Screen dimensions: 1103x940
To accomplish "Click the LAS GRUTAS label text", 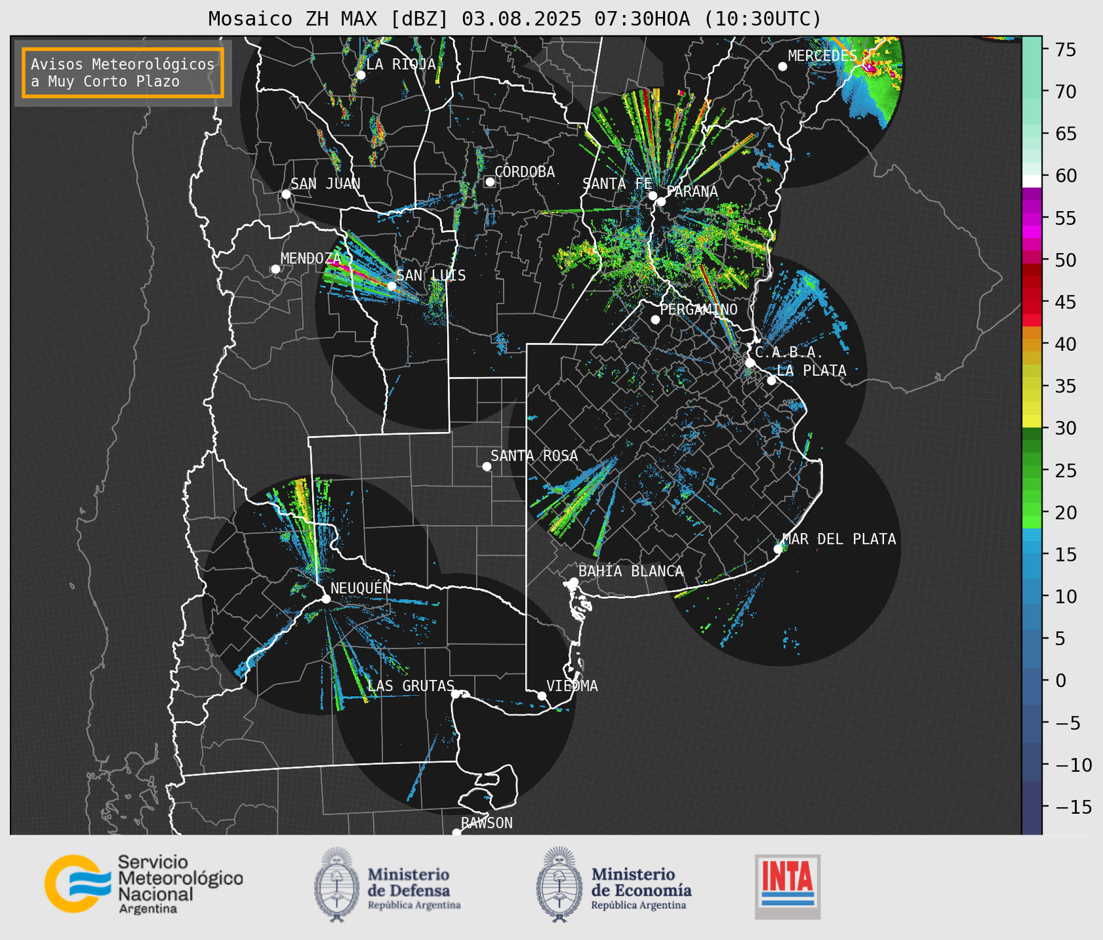I will pos(411,686).
